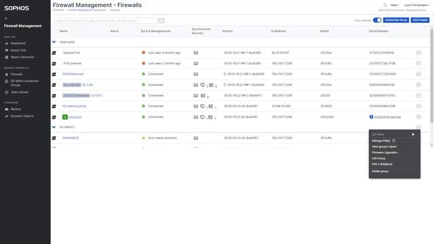Open the options menu for SophosITSA row
This screenshot has height=244, width=434.
[x=418, y=53]
